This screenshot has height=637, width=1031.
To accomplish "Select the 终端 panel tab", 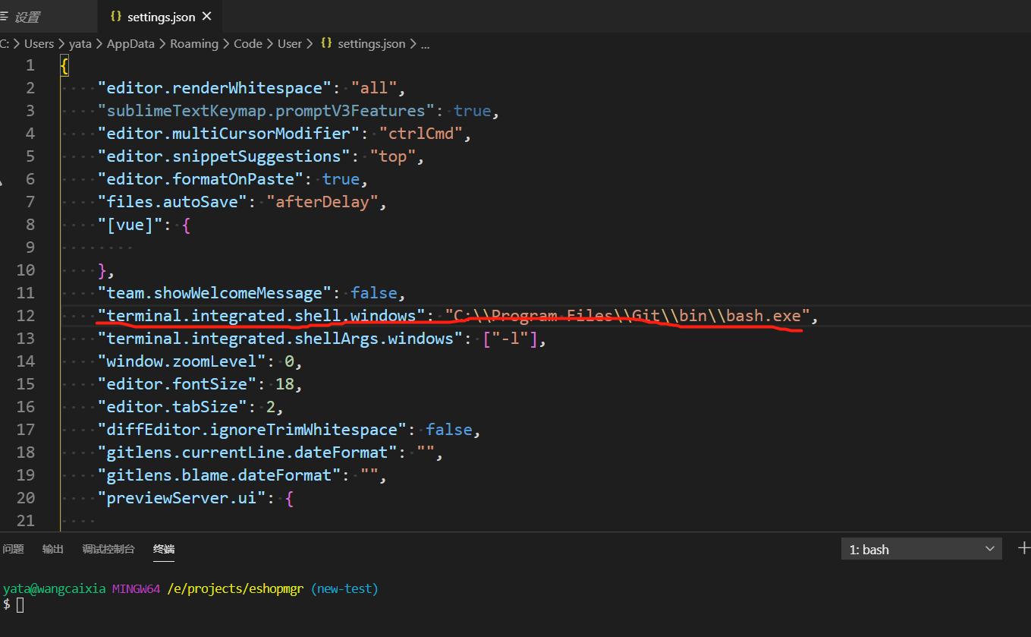I will coord(164,548).
